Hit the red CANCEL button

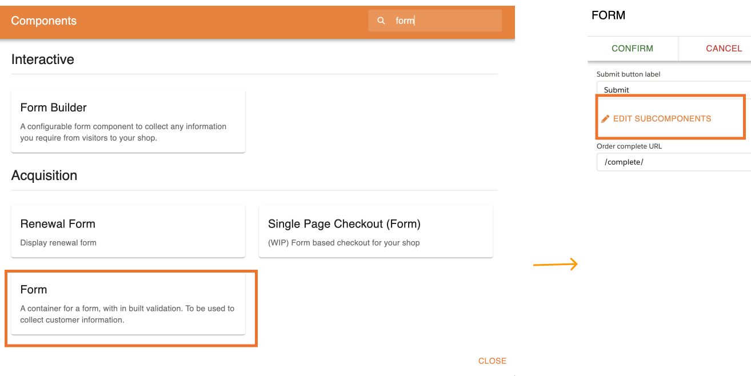click(724, 49)
